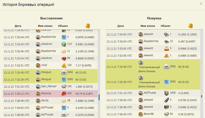Viewport: 205px width, 118px height.
Task: Open Уполномоченный Земли Клонов at 7:32:46
Action: click(x=149, y=69)
